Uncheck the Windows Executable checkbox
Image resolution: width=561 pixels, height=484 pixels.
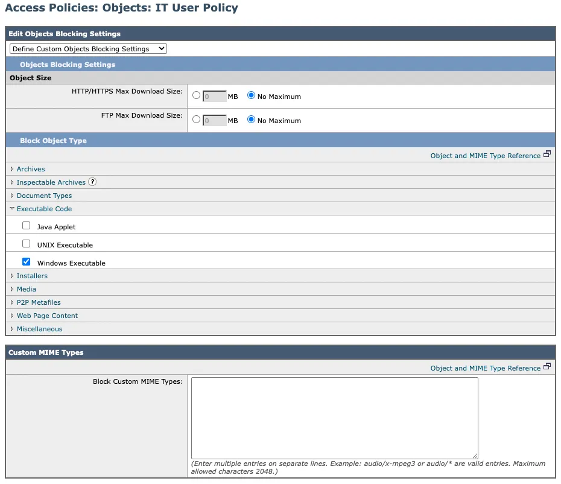[x=26, y=262]
